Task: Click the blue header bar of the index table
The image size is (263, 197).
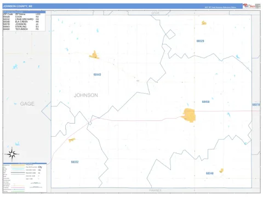Action: pyautogui.click(x=24, y=12)
